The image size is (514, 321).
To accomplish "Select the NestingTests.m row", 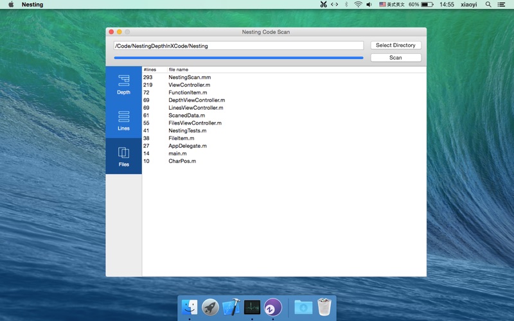I will tap(284, 131).
